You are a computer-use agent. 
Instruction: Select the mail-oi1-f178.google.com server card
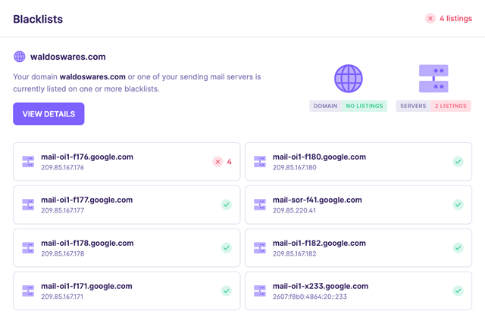[127, 247]
